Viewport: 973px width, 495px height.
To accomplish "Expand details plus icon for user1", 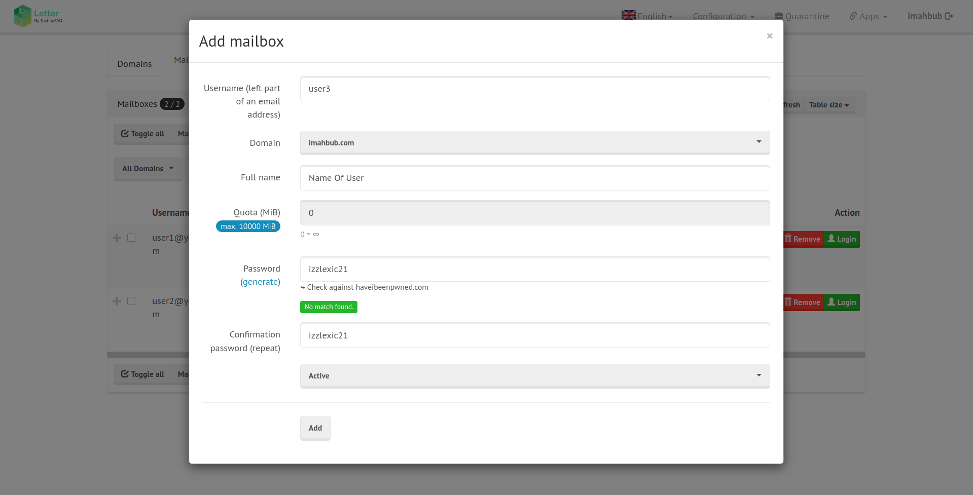I will (117, 238).
